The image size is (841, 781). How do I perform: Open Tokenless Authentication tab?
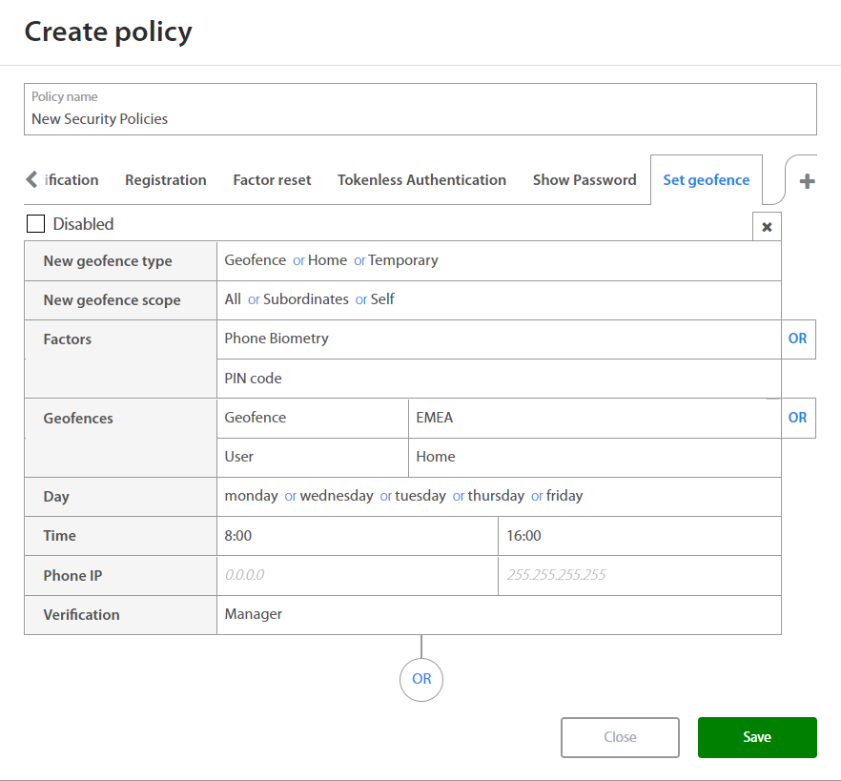coord(421,180)
